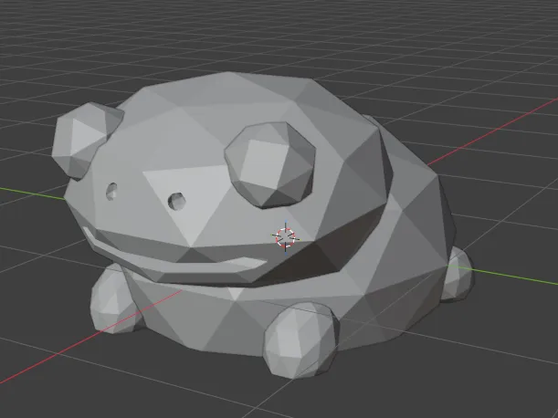The image size is (558, 418).
Task: Select the frog's rear foot sphere on the green axis
Action: [458, 274]
